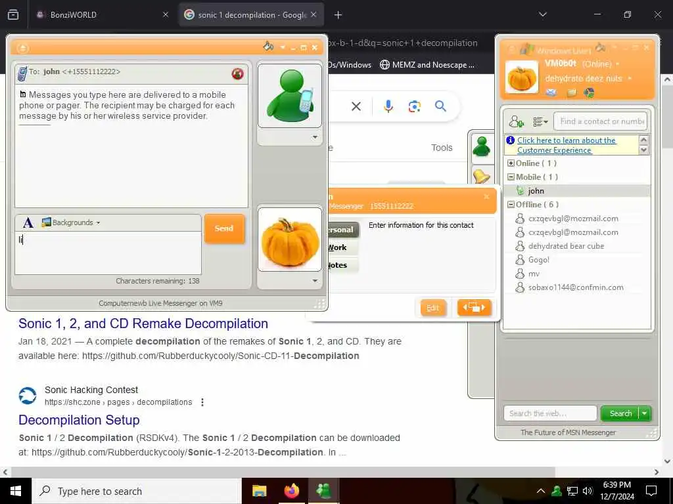
Task: Switch to the BonziWORLD browser tab
Action: 102,14
